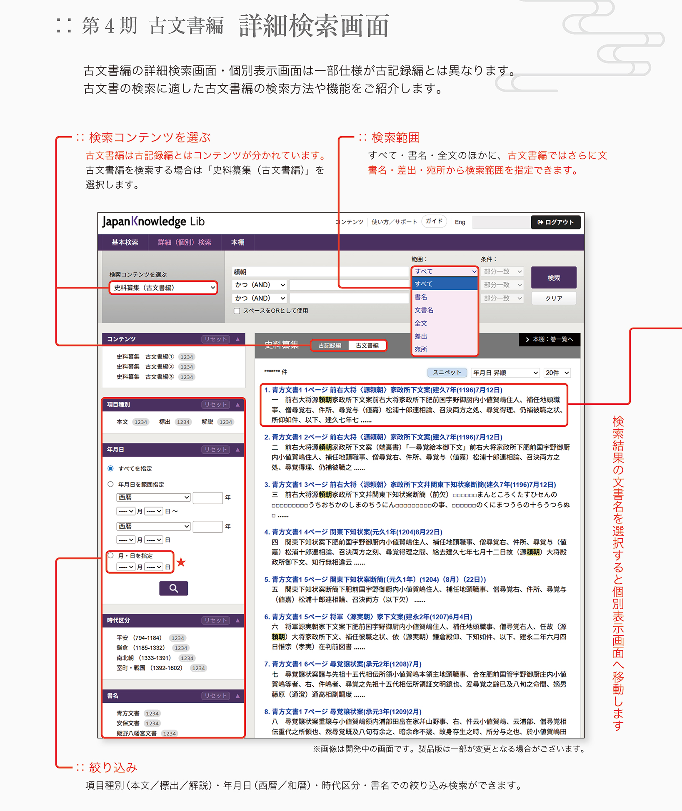Enable スペースをORとして使用 checkbox
Image resolution: width=682 pixels, height=811 pixels.
tap(237, 311)
